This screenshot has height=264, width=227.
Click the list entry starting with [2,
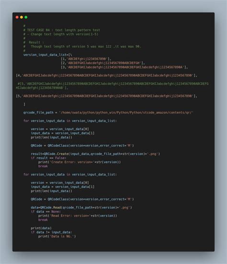103,63
